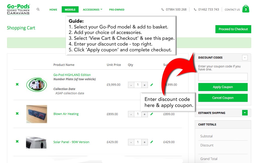Click Proceed to Checkout button
Image resolution: width=258 pixels, height=163 pixels.
click(x=233, y=29)
